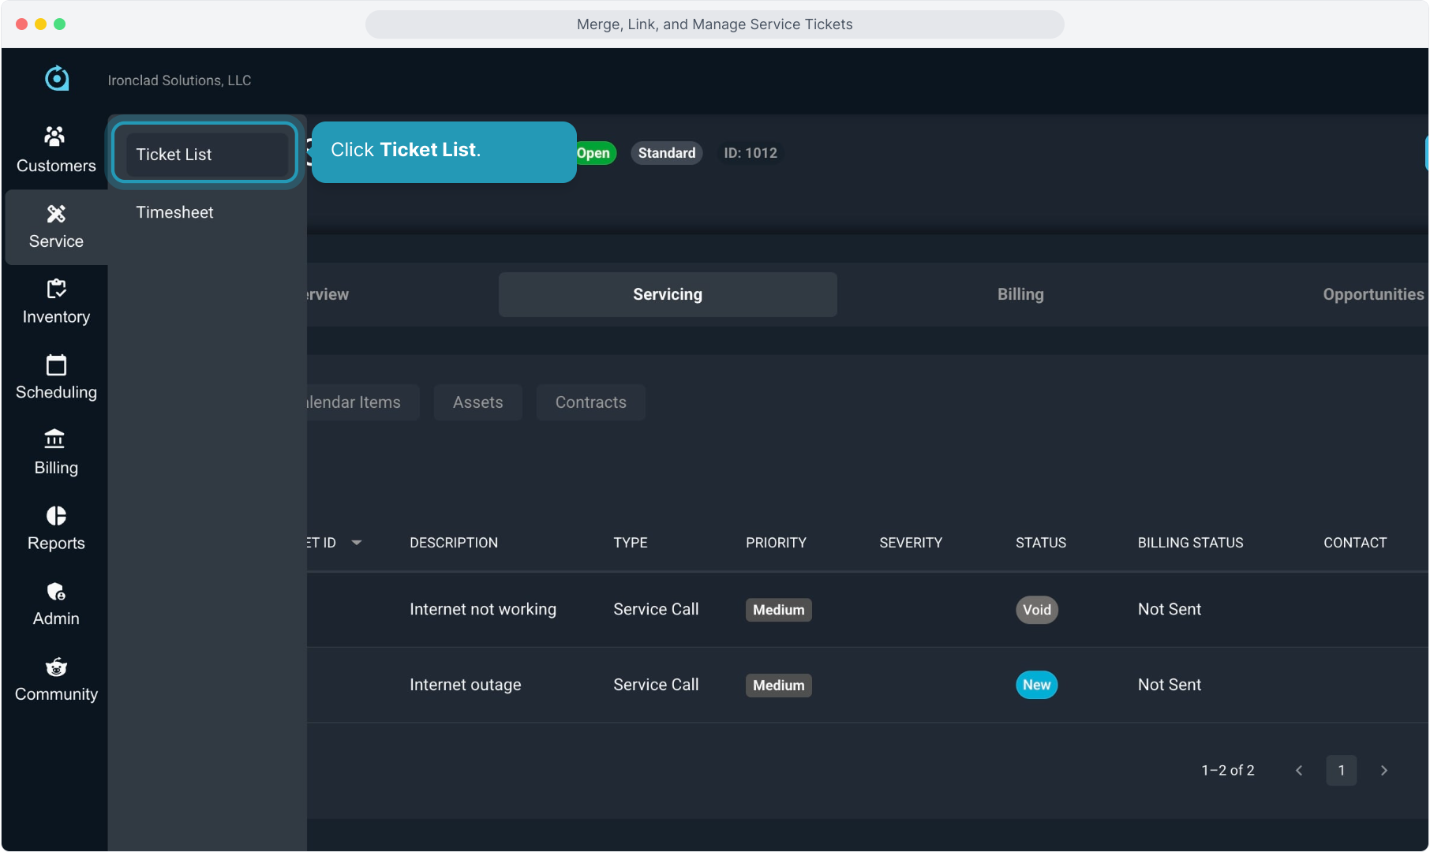Switch to the Servicing tab

667,294
